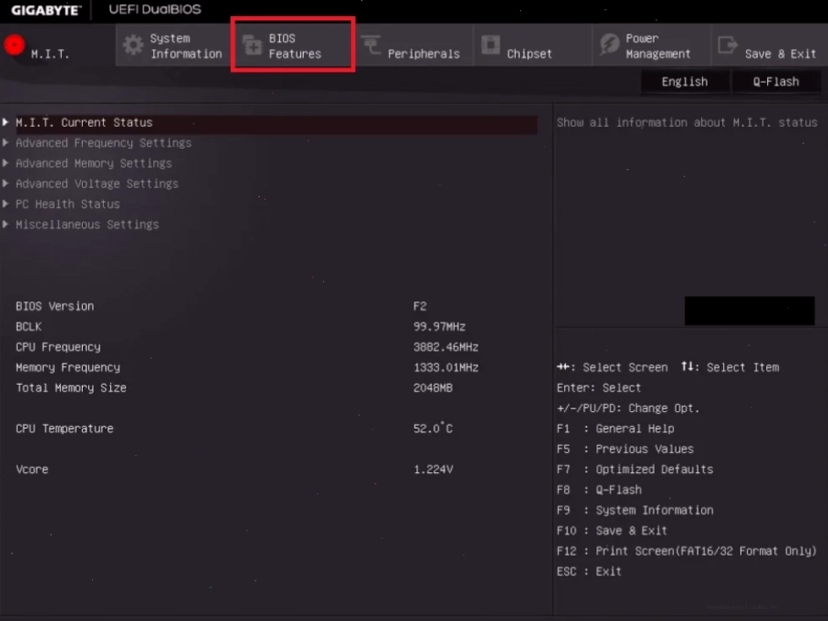
Task: Click the BCLK label
Action: [x=29, y=327]
